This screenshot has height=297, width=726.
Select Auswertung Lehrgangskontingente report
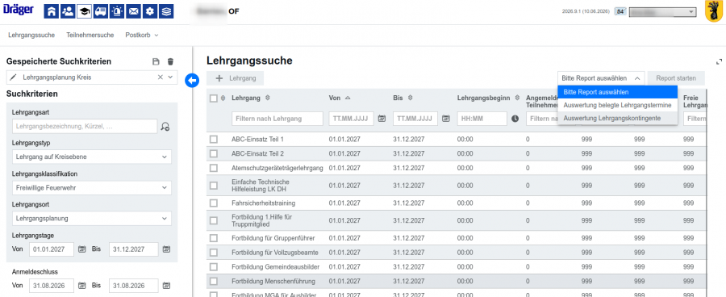pos(618,118)
